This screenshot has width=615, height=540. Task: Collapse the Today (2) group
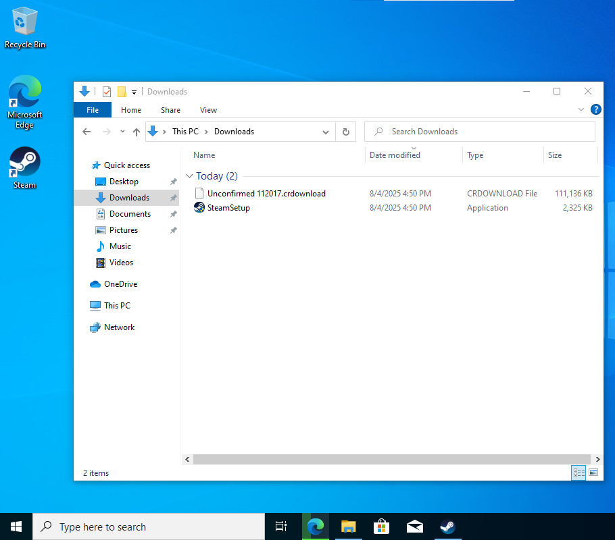(189, 176)
